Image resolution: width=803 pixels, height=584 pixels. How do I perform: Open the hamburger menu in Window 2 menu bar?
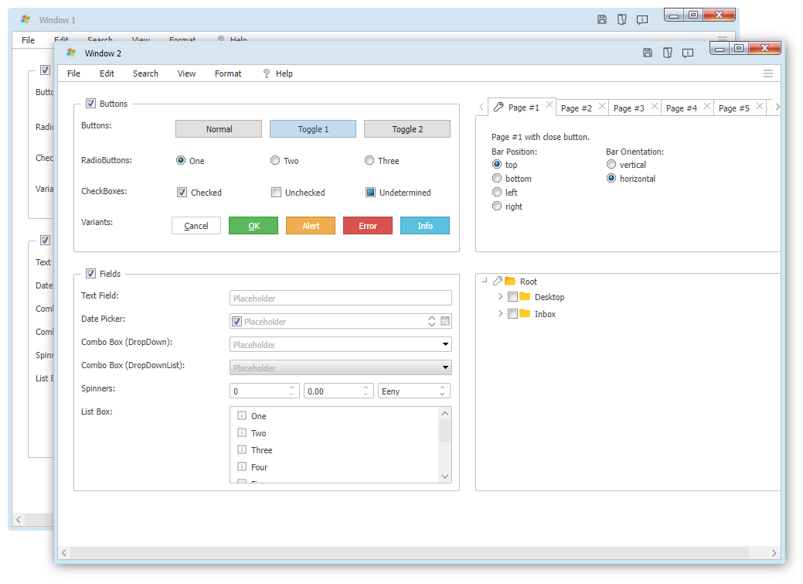coord(767,73)
